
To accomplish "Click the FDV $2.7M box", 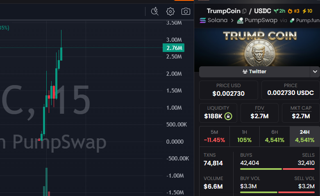I will pos(259,113).
